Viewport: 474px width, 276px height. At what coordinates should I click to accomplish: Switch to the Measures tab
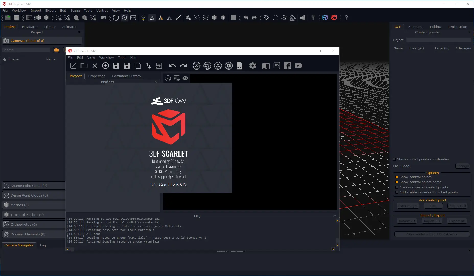click(415, 27)
